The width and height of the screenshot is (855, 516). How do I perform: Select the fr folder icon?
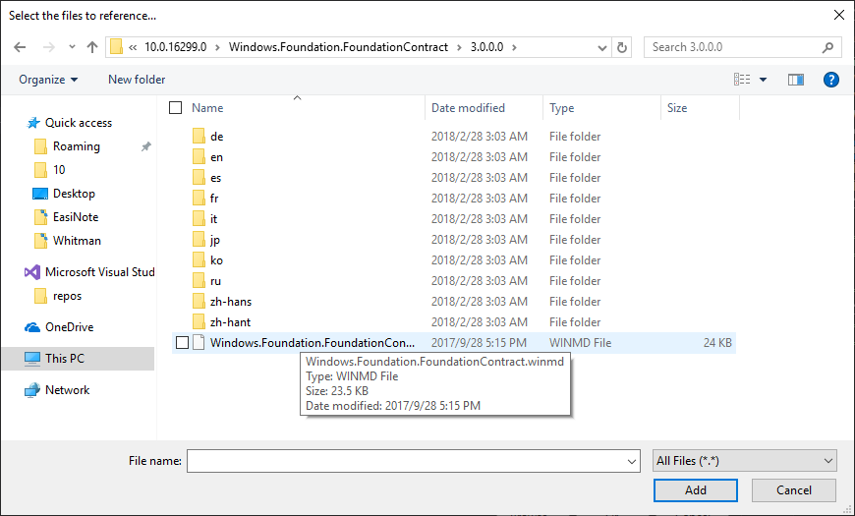[x=199, y=199]
